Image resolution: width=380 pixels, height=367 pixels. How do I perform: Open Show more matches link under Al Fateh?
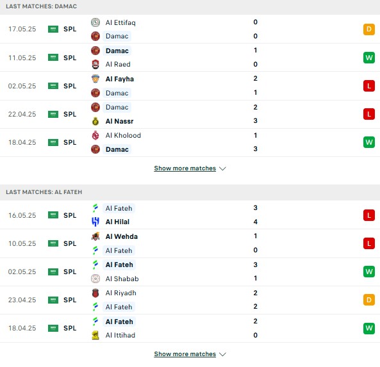tap(185, 354)
